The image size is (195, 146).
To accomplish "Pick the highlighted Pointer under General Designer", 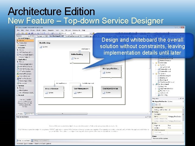I will [25, 41].
